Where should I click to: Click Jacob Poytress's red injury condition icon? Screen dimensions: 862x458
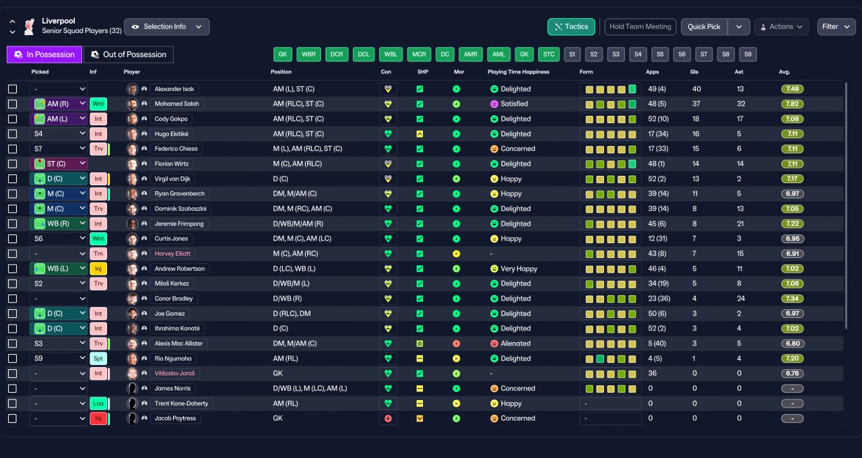pos(388,418)
